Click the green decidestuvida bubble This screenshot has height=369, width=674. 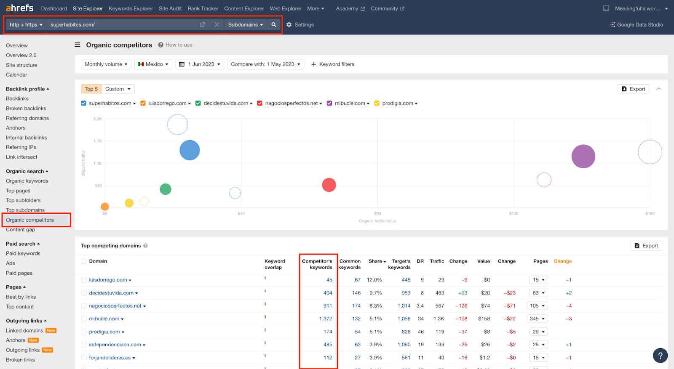(x=166, y=189)
